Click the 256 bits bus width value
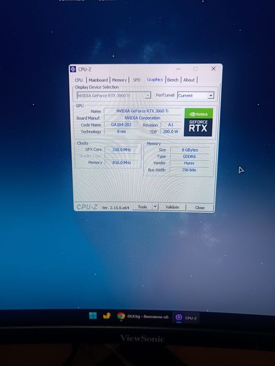275x366 pixels. click(x=189, y=170)
